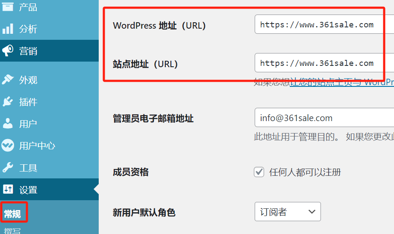Click the Appearance (外观) paintbrush icon
This screenshot has width=394, height=234.
point(8,80)
